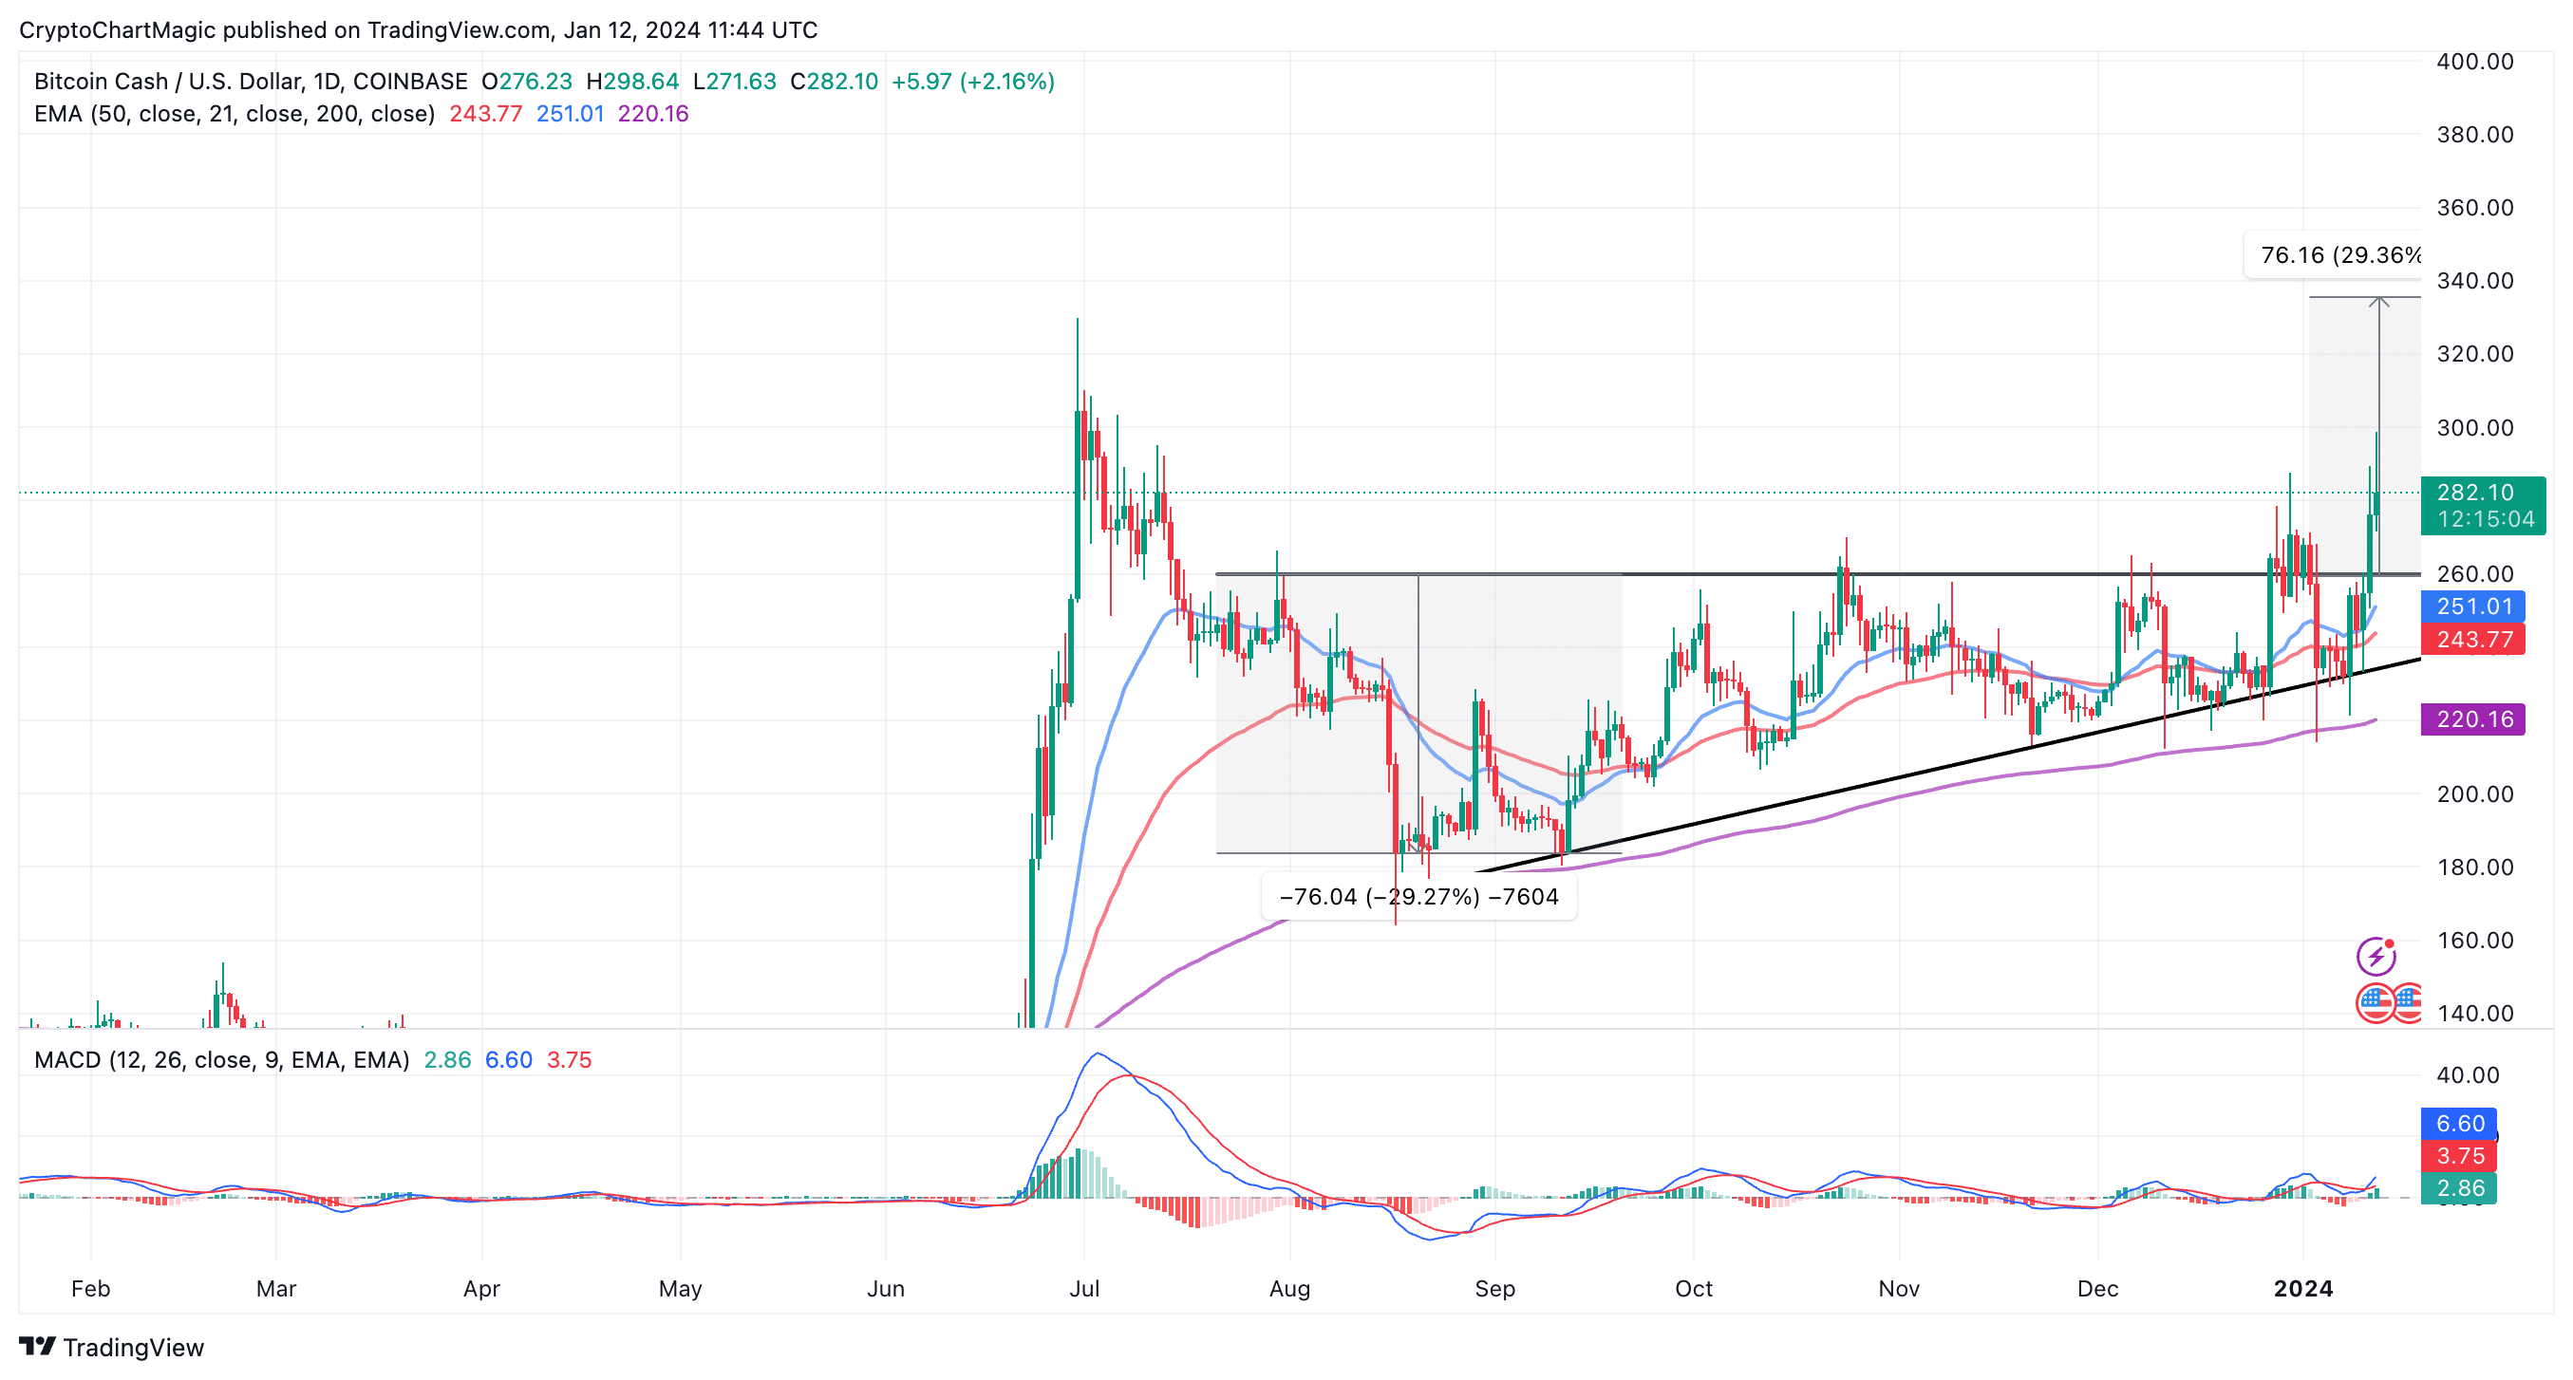Click the Jul month label on time axis
Screen dimensions: 2573x1380
click(1084, 1288)
